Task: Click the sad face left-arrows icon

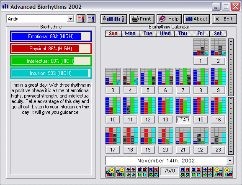Action: [111, 172]
